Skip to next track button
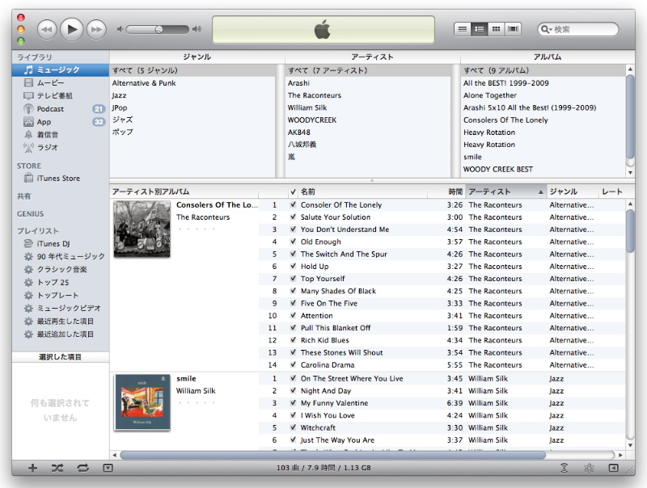Viewport: 647px width, 488px height. tap(96, 29)
